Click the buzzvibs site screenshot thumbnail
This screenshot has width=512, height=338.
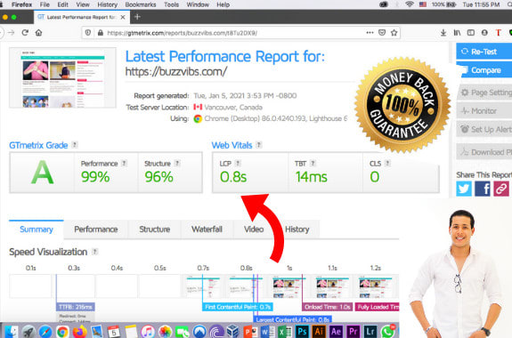pos(62,77)
